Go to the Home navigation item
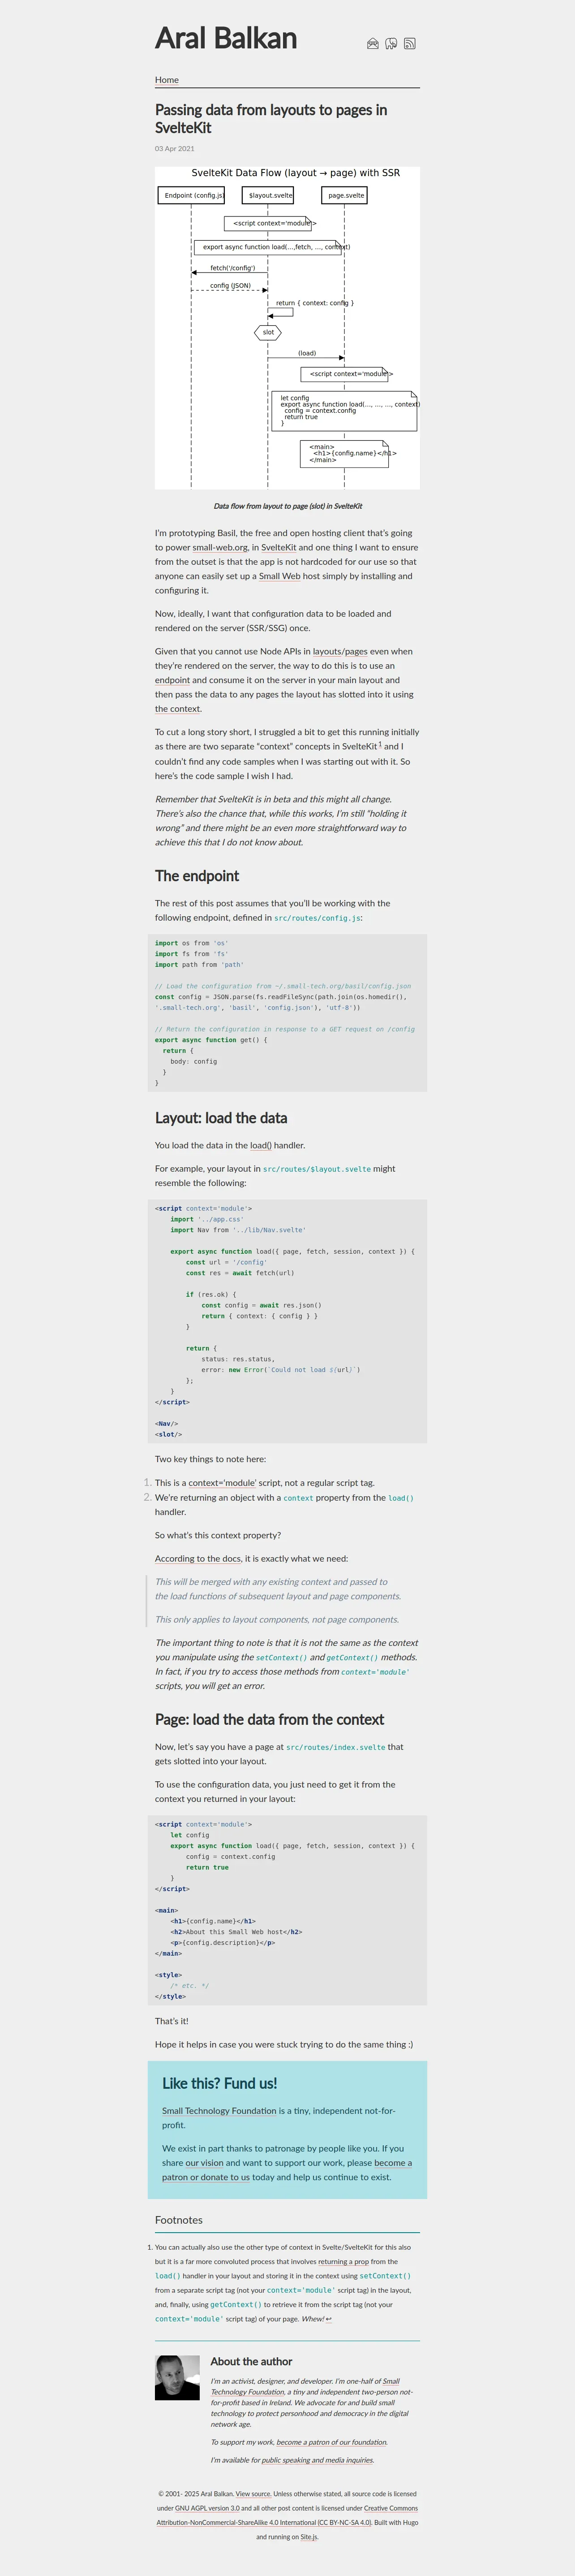Viewport: 575px width, 2576px height. coord(167,80)
